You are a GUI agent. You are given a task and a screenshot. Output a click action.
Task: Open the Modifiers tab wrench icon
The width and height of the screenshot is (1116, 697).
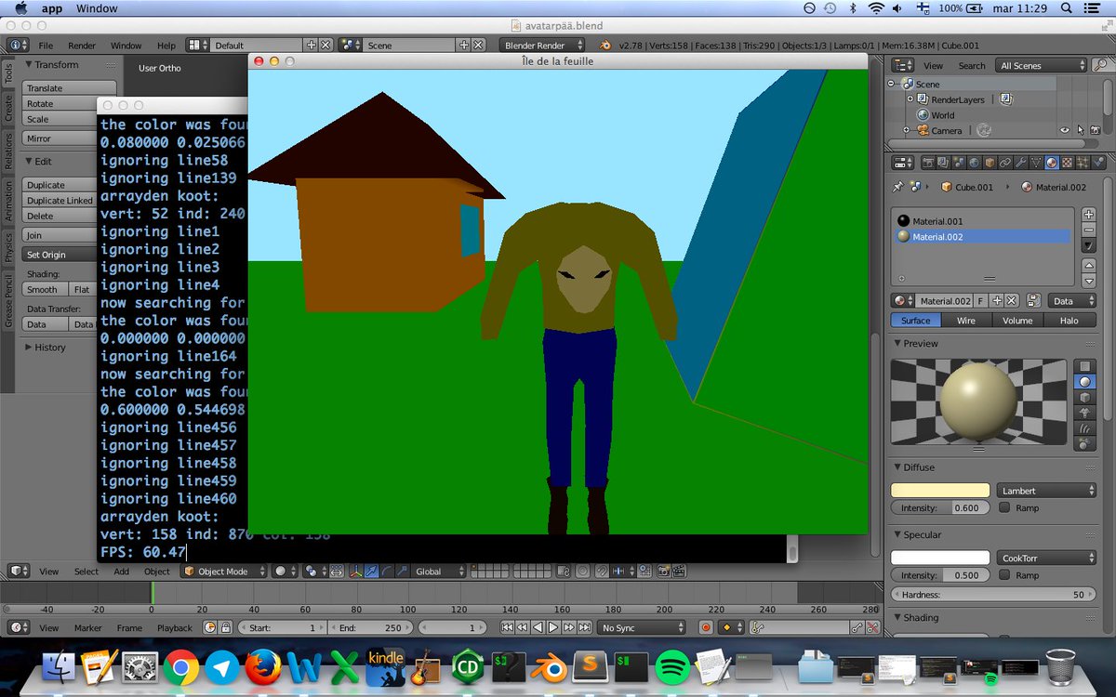click(1020, 163)
